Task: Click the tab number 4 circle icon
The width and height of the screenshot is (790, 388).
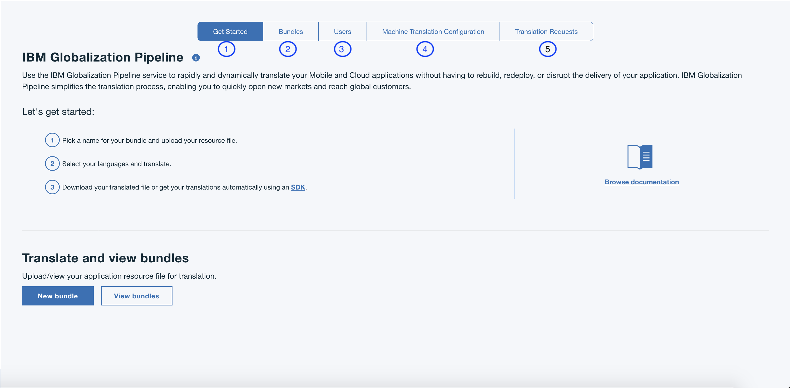Action: (x=424, y=49)
